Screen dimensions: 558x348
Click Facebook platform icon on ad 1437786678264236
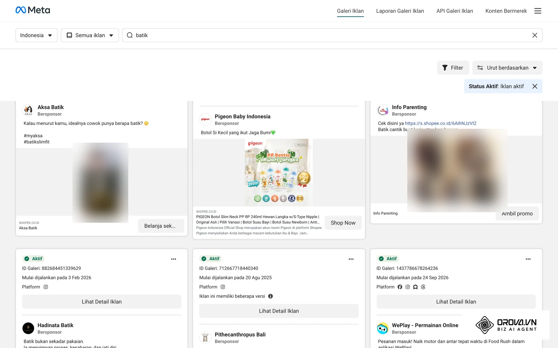click(x=400, y=287)
